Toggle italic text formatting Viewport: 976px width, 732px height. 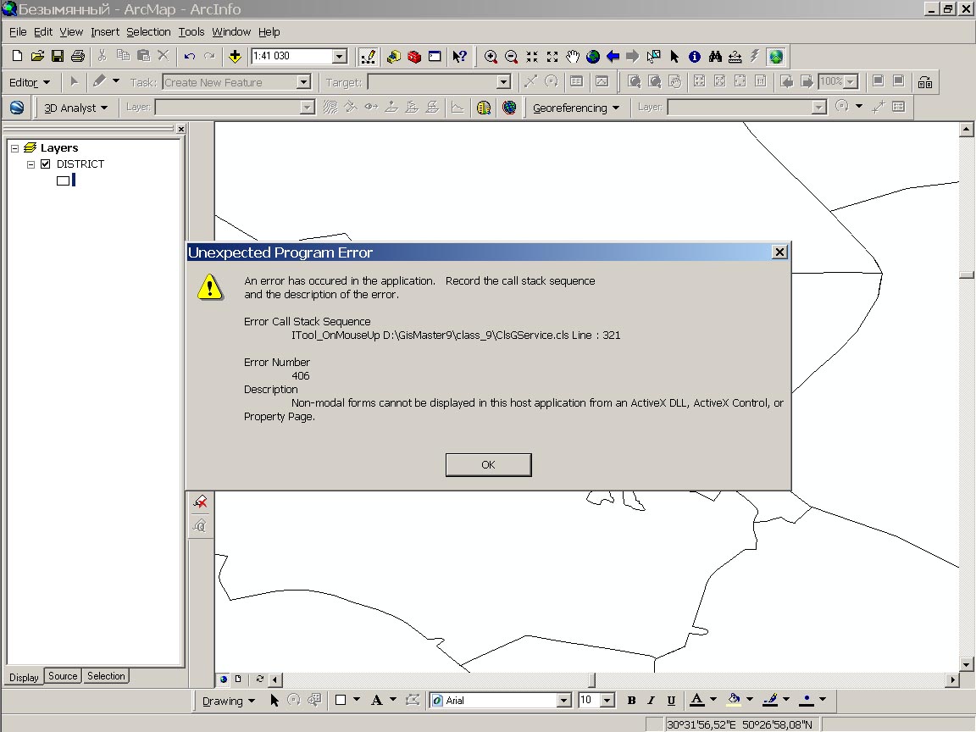click(651, 701)
